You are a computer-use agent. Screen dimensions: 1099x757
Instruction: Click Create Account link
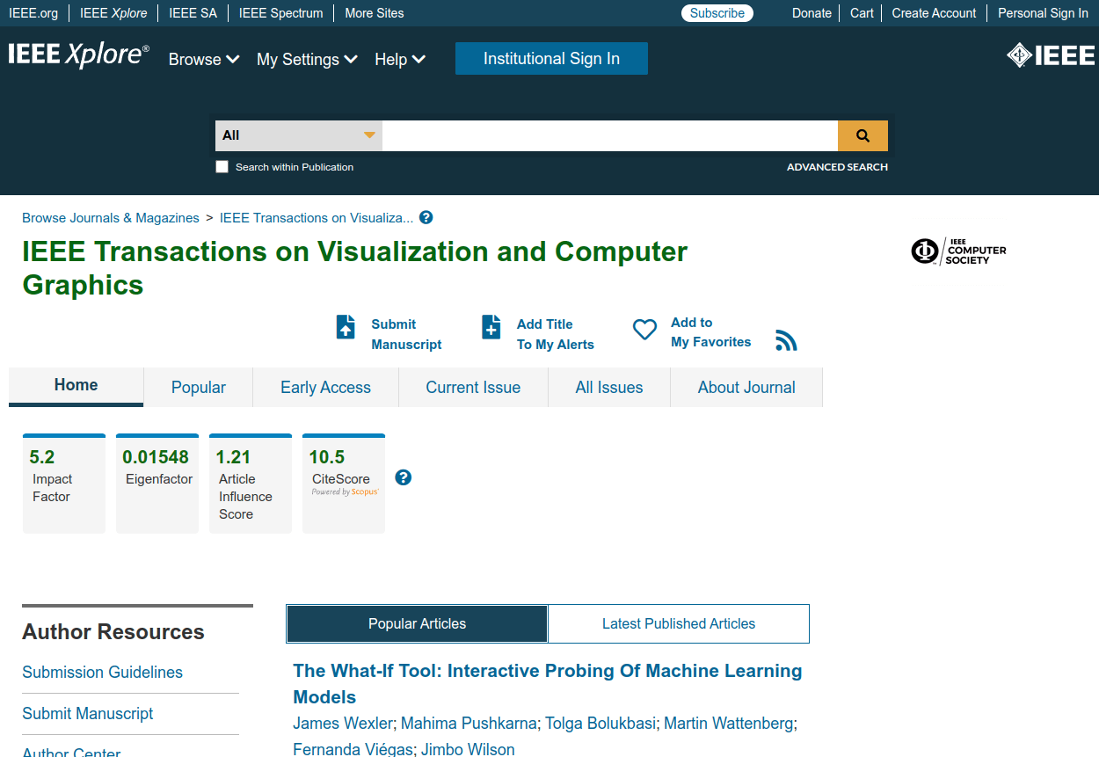(x=934, y=13)
